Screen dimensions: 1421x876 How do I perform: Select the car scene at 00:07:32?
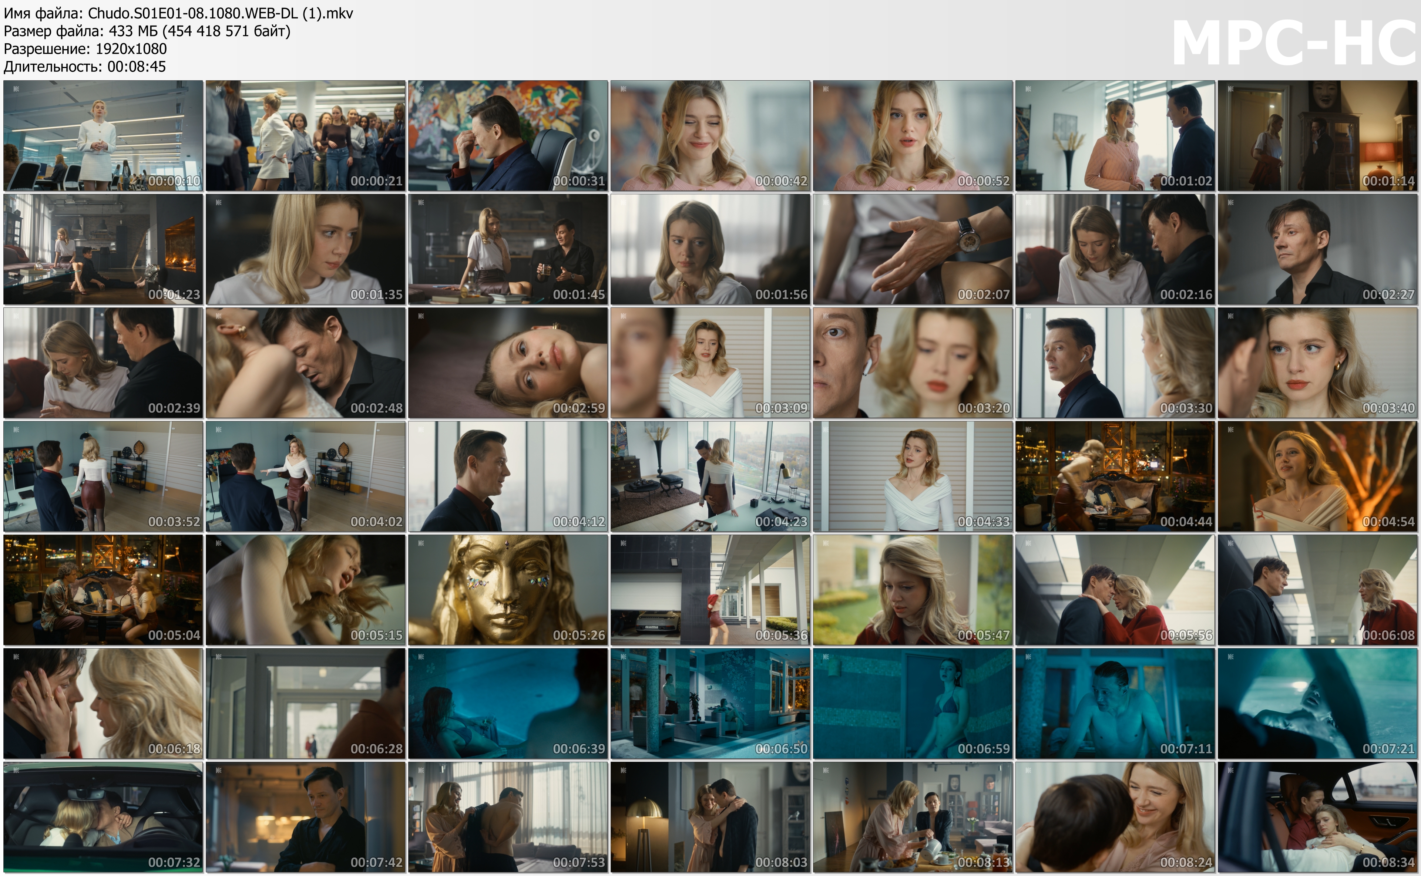[103, 817]
